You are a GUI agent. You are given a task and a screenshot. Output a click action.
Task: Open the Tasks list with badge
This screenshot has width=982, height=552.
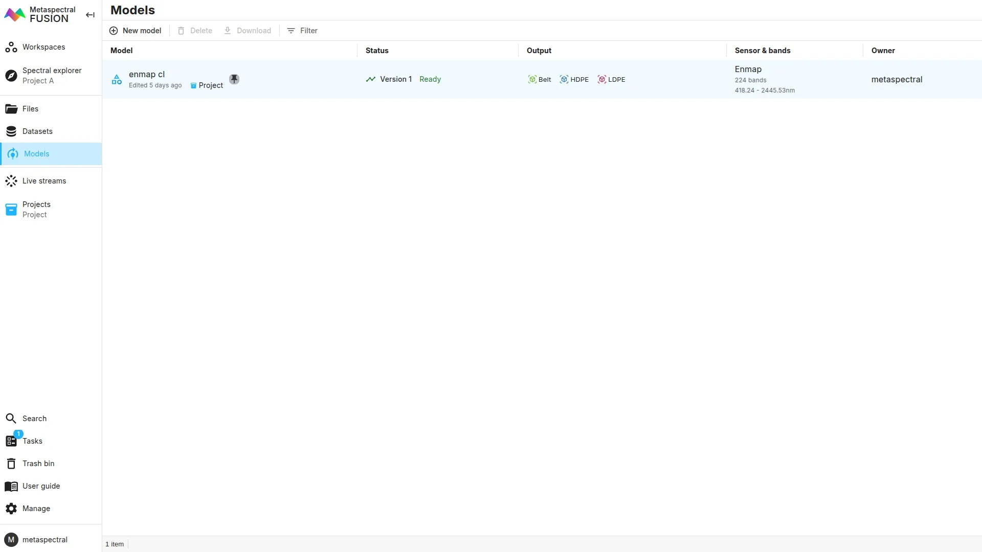[32, 441]
